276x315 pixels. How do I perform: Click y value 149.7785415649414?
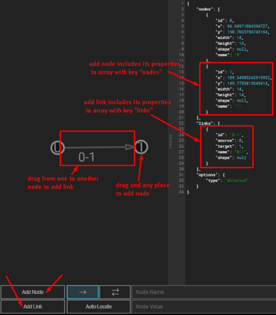(247, 83)
